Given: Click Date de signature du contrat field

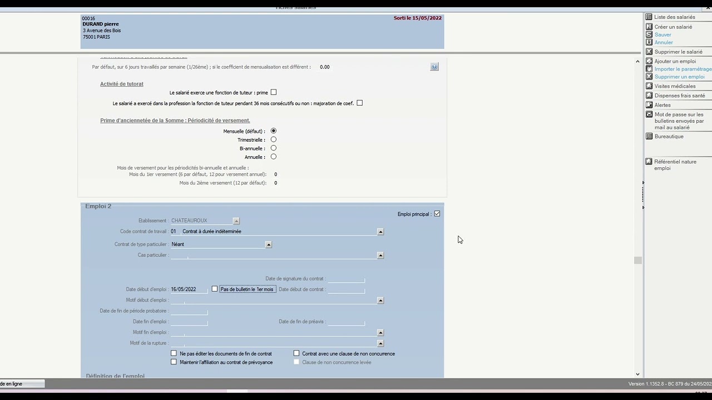Looking at the screenshot, I should pyautogui.click(x=346, y=279).
